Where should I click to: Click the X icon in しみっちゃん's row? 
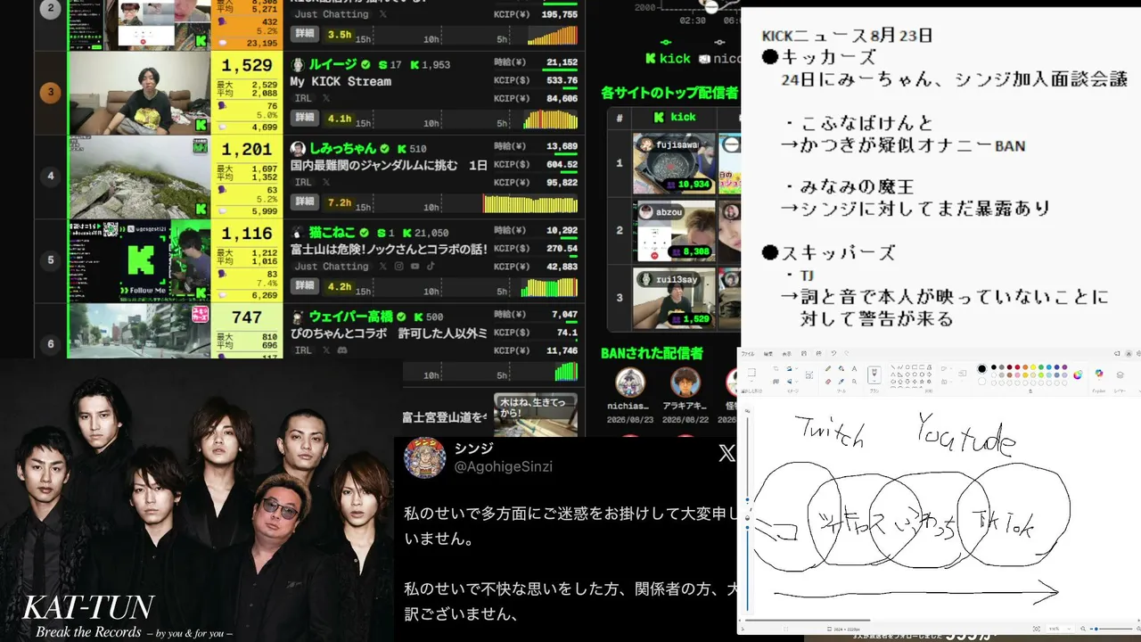326,182
